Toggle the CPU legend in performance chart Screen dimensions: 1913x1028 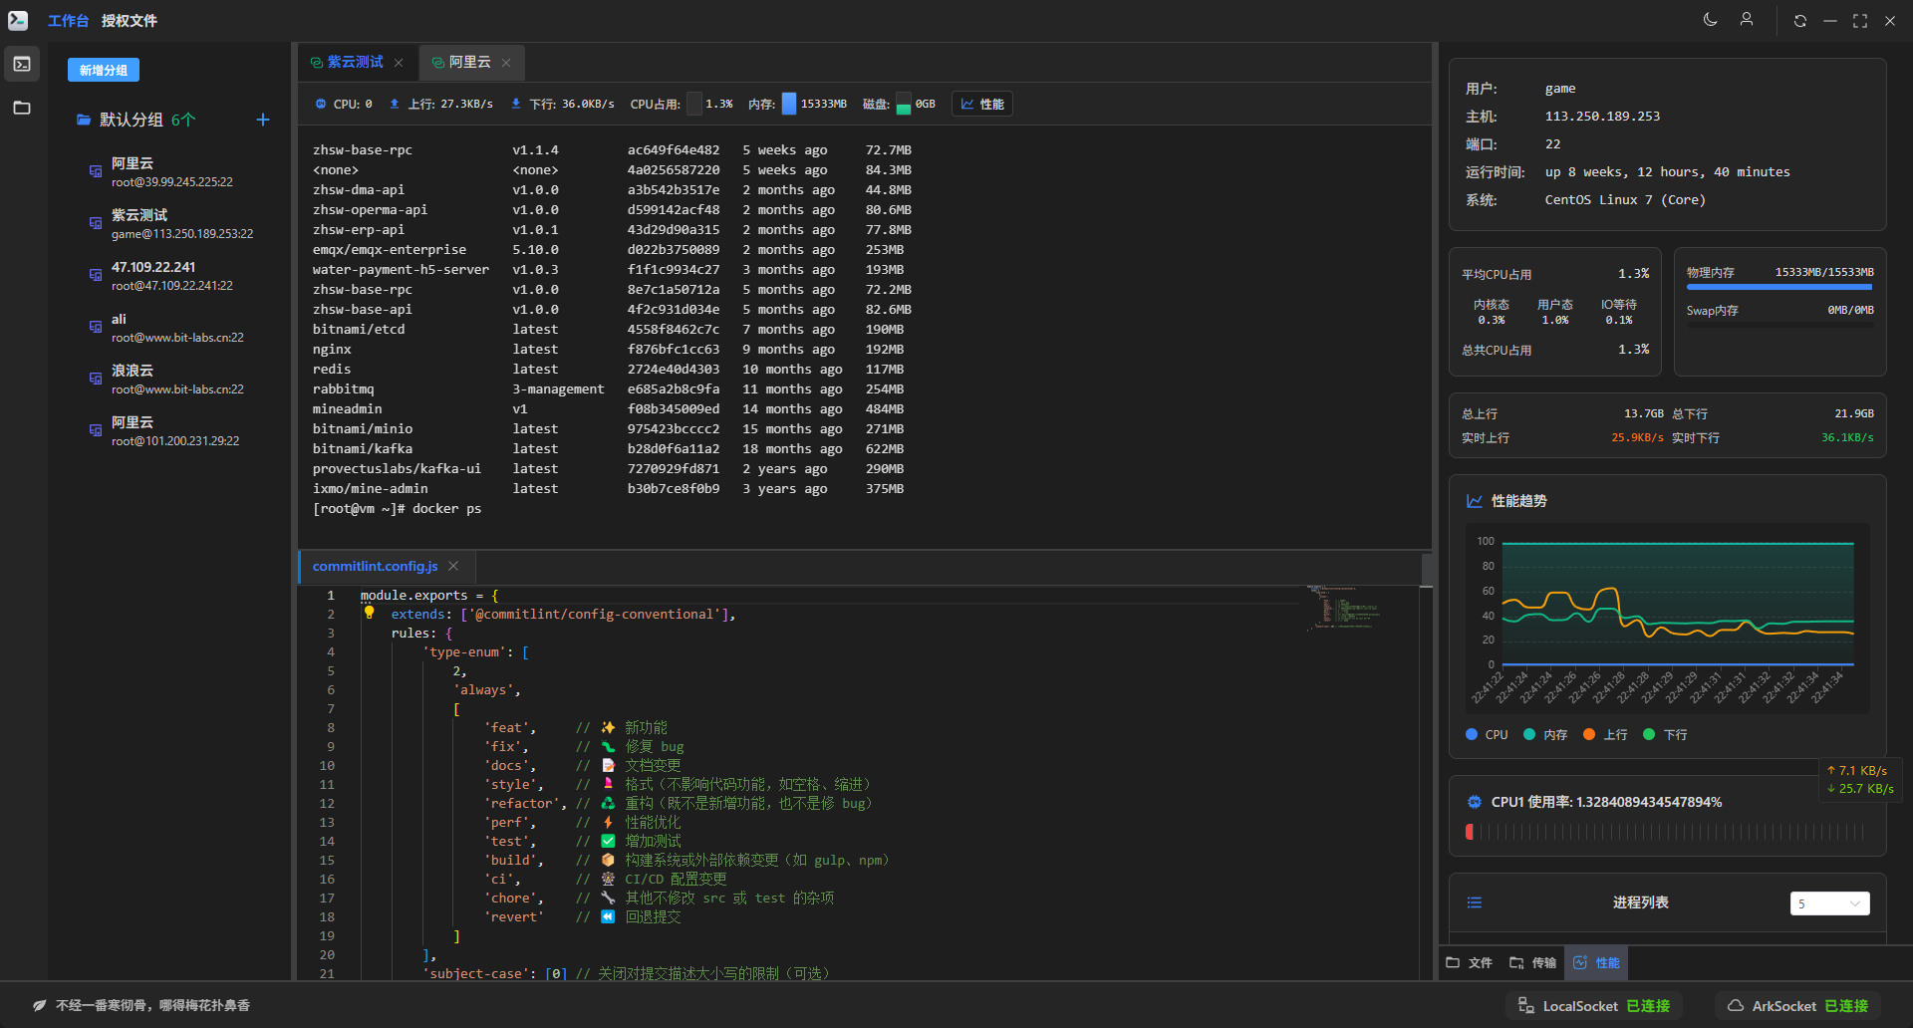click(1487, 735)
